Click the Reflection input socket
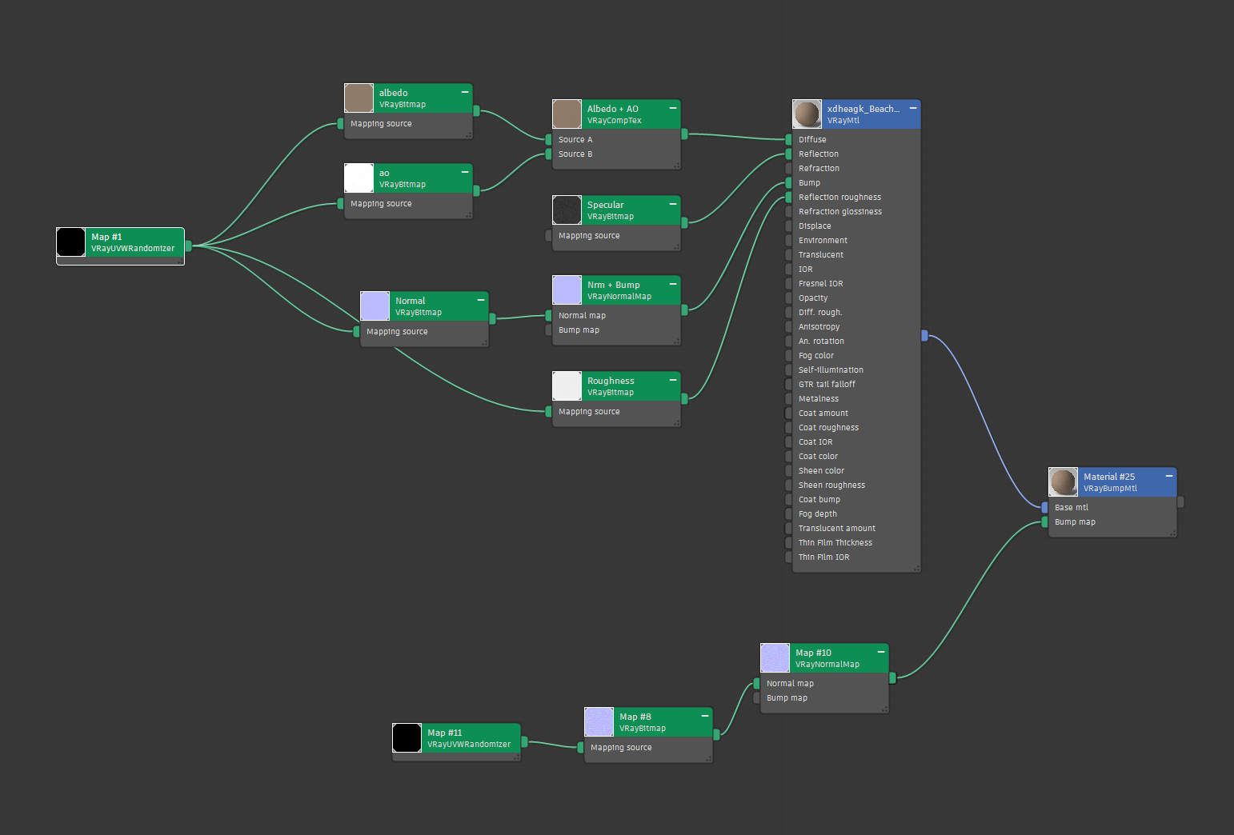The width and height of the screenshot is (1234, 835). coord(788,154)
